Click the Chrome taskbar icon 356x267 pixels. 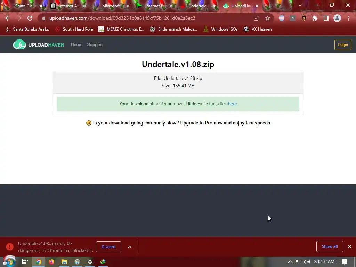tap(39, 262)
